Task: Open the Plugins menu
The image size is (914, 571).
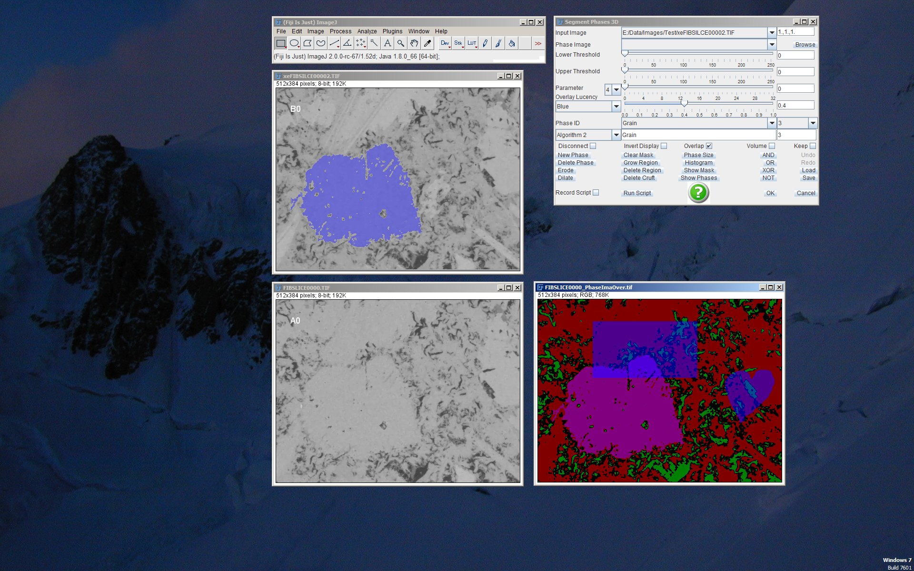Action: [x=392, y=31]
